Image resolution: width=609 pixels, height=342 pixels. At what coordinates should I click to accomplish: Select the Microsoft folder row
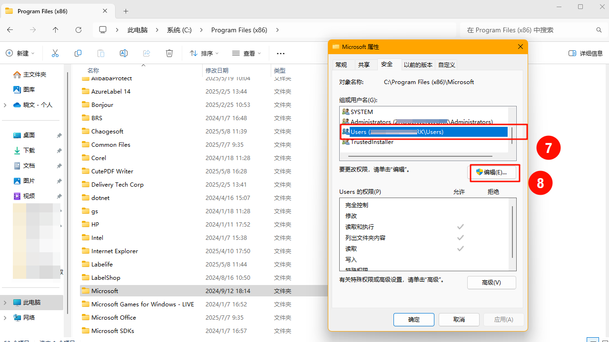(204, 291)
